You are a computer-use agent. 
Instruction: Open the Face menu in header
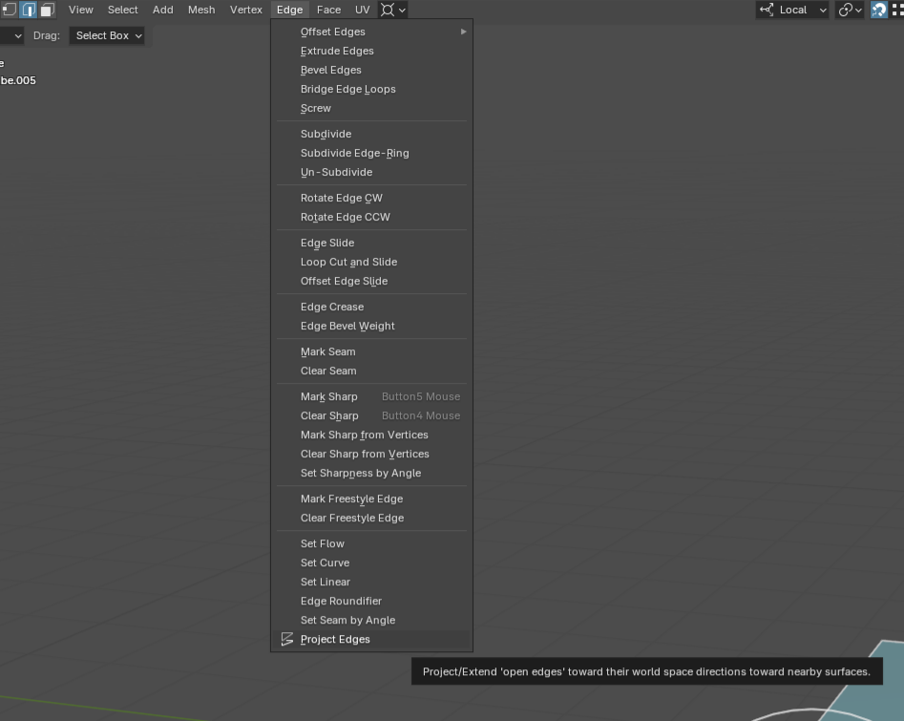[328, 10]
